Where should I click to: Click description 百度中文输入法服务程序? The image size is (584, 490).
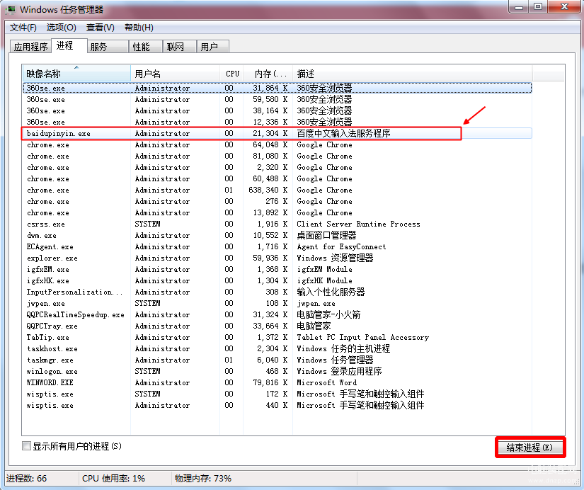[x=343, y=133]
